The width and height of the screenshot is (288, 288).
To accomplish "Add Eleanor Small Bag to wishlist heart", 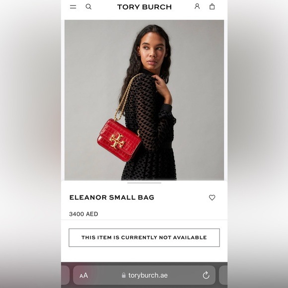I will [x=212, y=198].
